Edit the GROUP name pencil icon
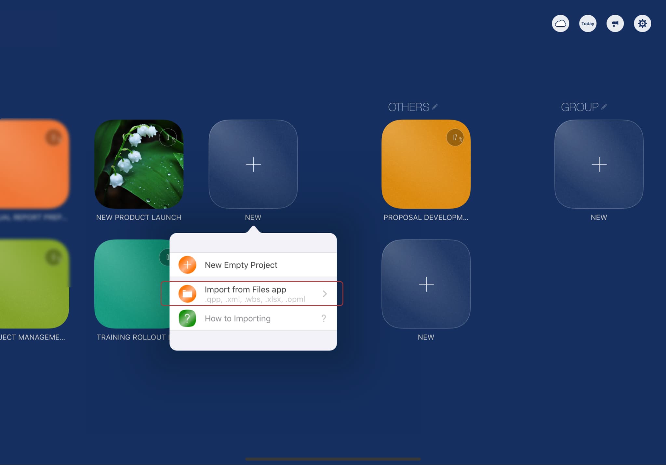This screenshot has height=465, width=666. point(604,107)
